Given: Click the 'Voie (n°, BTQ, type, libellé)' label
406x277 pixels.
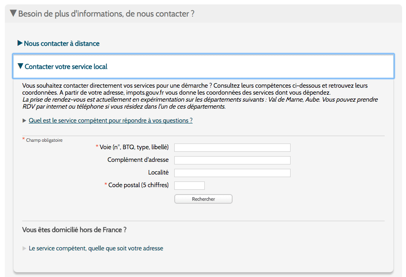Looking at the screenshot, I should click(x=134, y=147).
